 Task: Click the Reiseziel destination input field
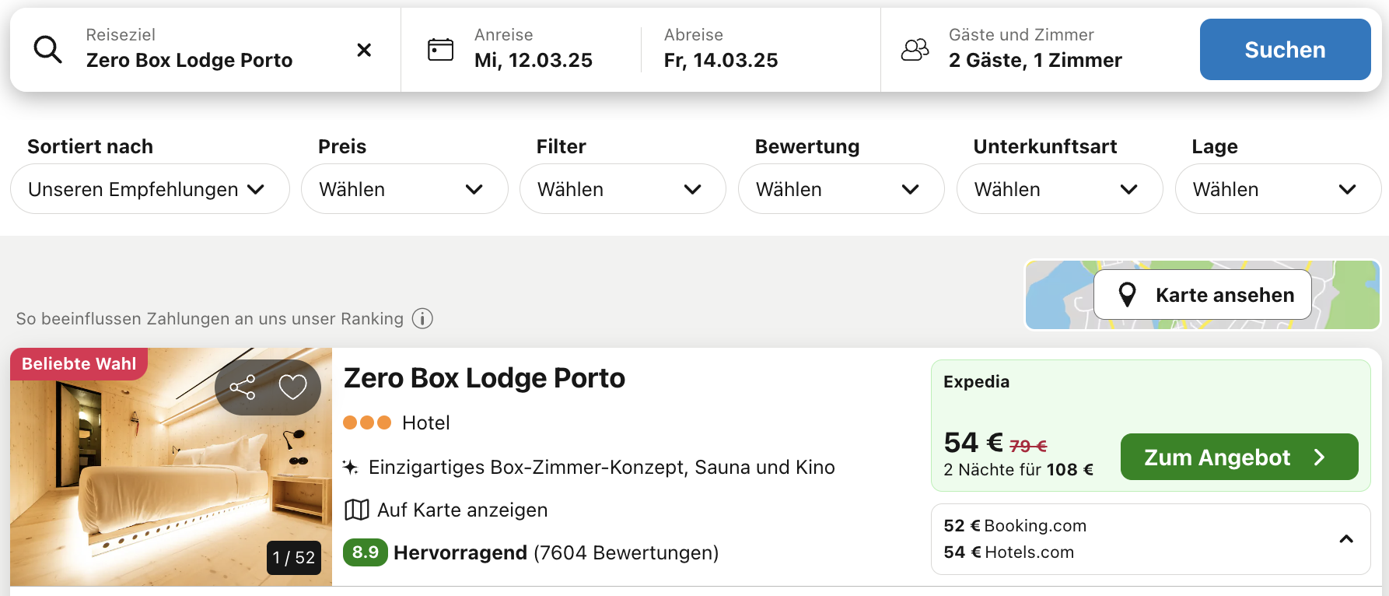pos(205,50)
